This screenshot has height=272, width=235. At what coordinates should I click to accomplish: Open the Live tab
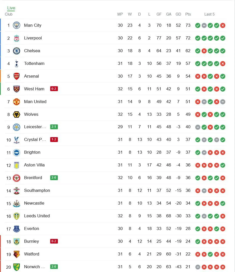click(11, 8)
